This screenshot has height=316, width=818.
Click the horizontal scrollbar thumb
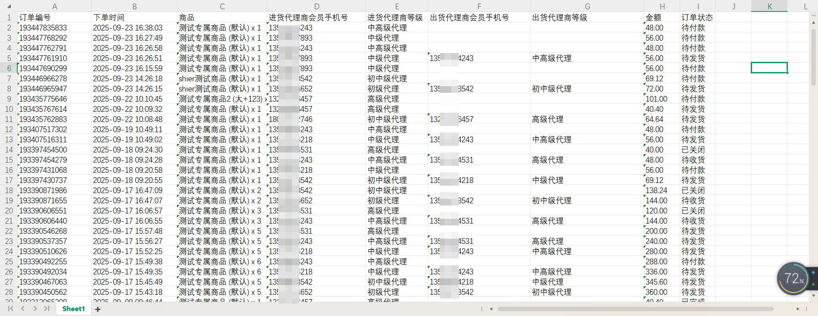pyautogui.click(x=635, y=309)
